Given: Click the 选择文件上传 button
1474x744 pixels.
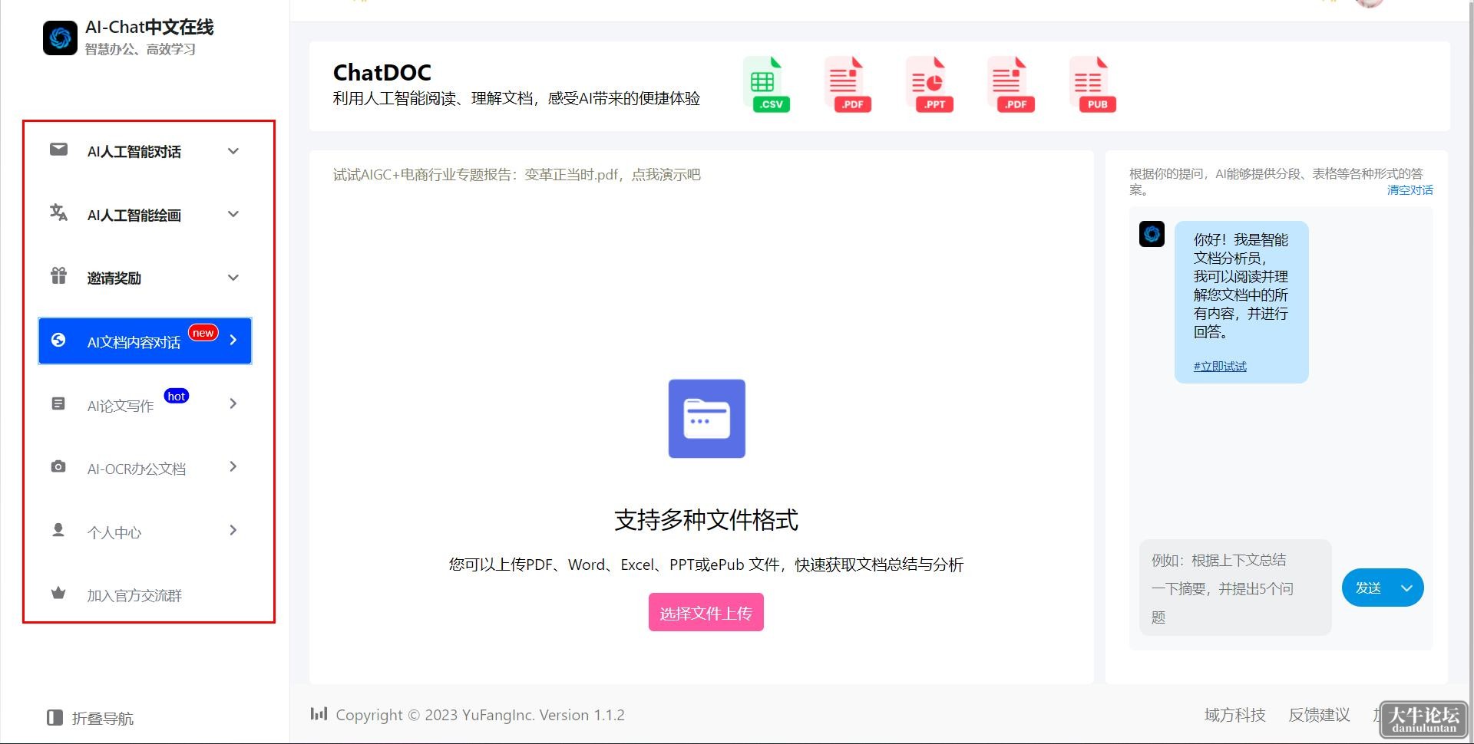Looking at the screenshot, I should (706, 612).
